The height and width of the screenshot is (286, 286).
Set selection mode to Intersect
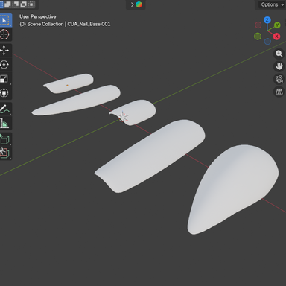[31, 4]
